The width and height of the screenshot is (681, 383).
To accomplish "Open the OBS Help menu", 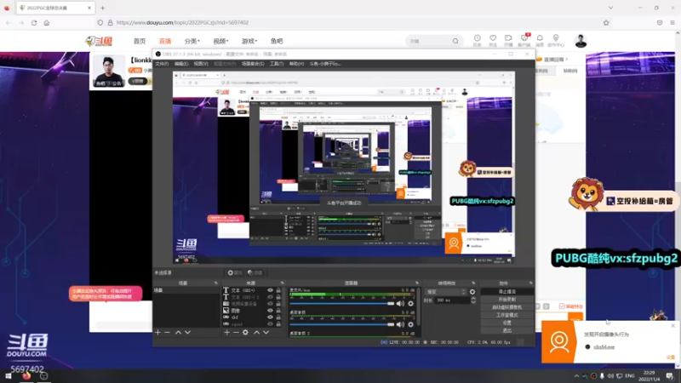I will 296,64.
